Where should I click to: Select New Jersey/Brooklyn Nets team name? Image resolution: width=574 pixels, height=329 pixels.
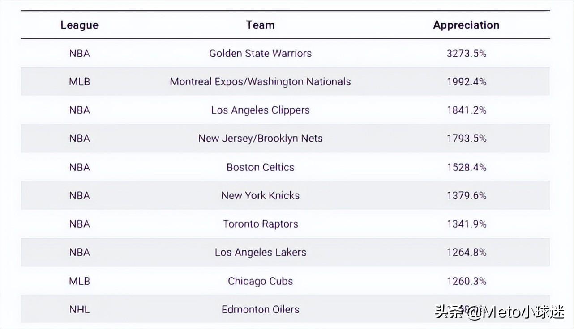(x=260, y=139)
